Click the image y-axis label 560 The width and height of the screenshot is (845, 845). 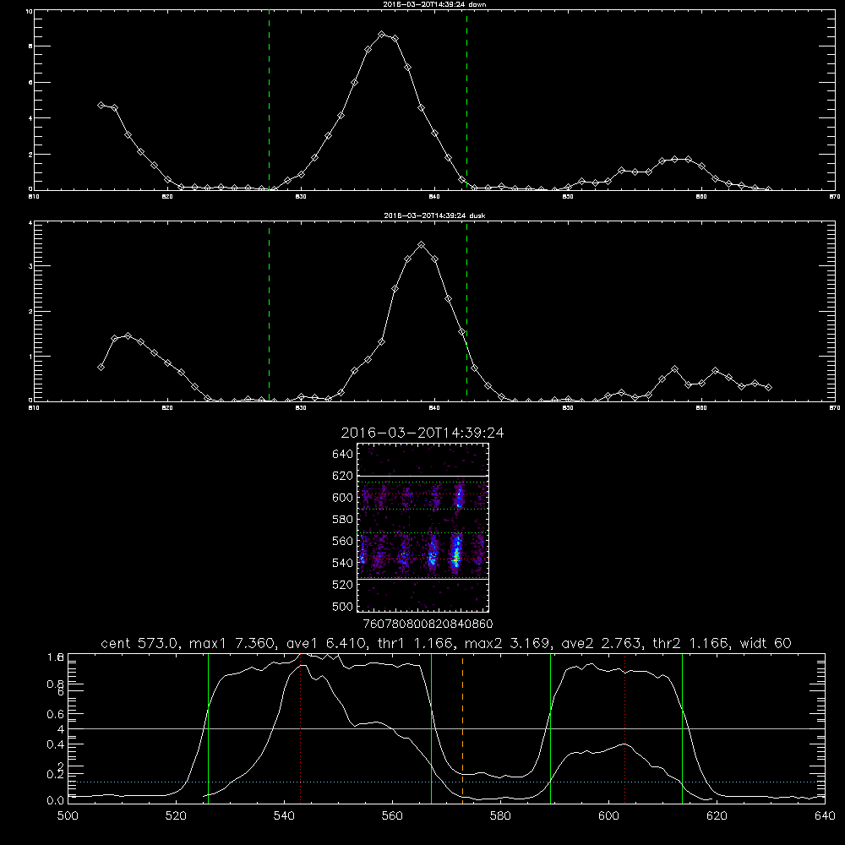pos(342,541)
